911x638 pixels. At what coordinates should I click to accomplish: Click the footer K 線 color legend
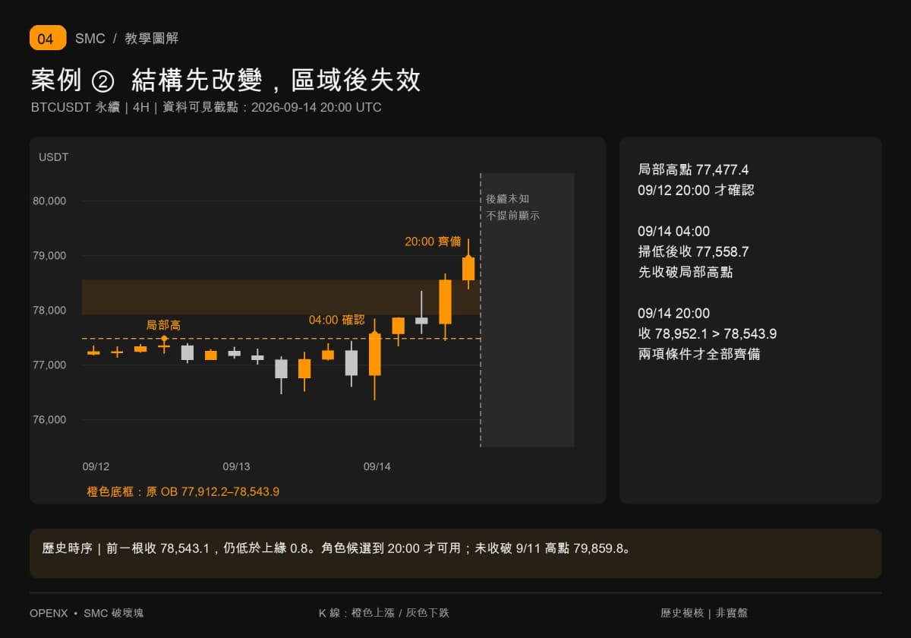383,613
